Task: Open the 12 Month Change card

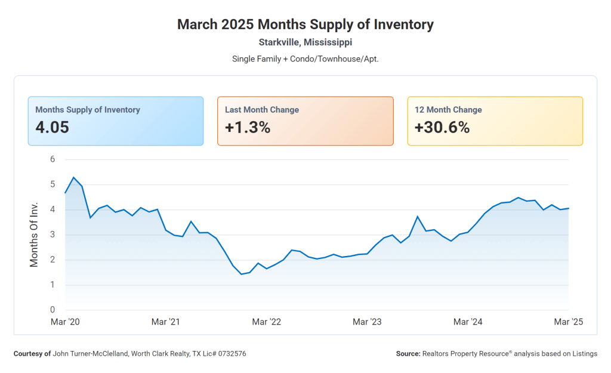Action: tap(495, 121)
